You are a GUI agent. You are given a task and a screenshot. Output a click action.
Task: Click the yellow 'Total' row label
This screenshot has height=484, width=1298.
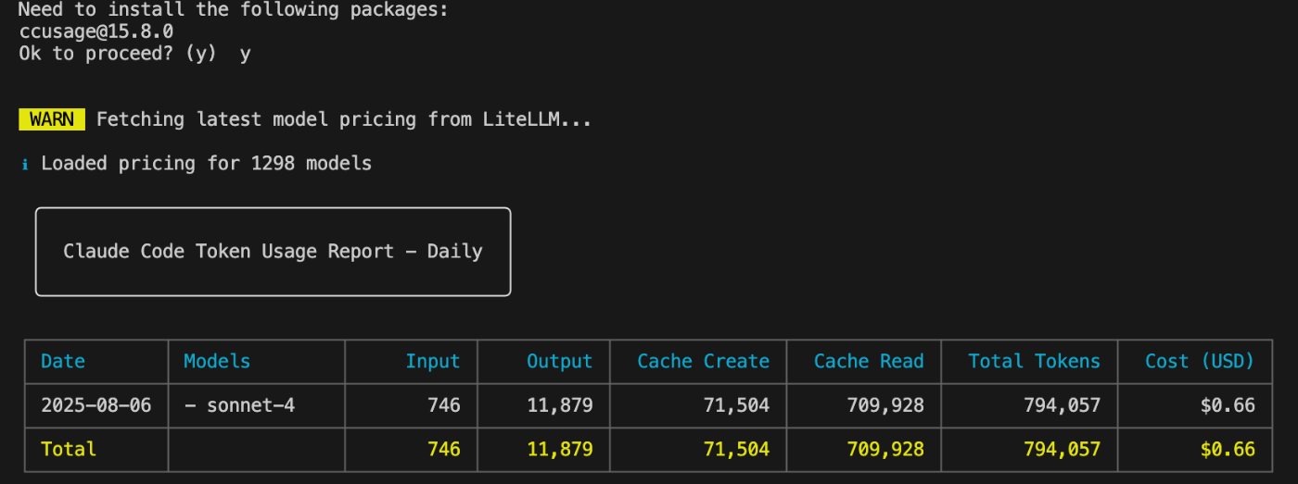pos(69,449)
